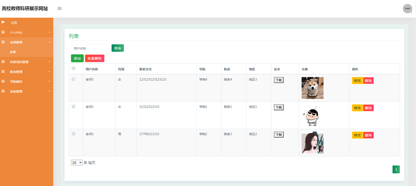Image resolution: width=416 pixels, height=186 pixels.
Task: Click the 地区2 cell
Action: pyautogui.click(x=253, y=134)
